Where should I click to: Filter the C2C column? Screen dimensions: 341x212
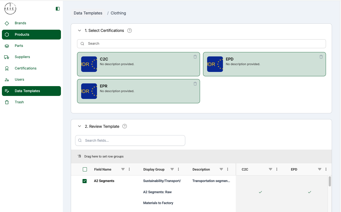coord(270,169)
